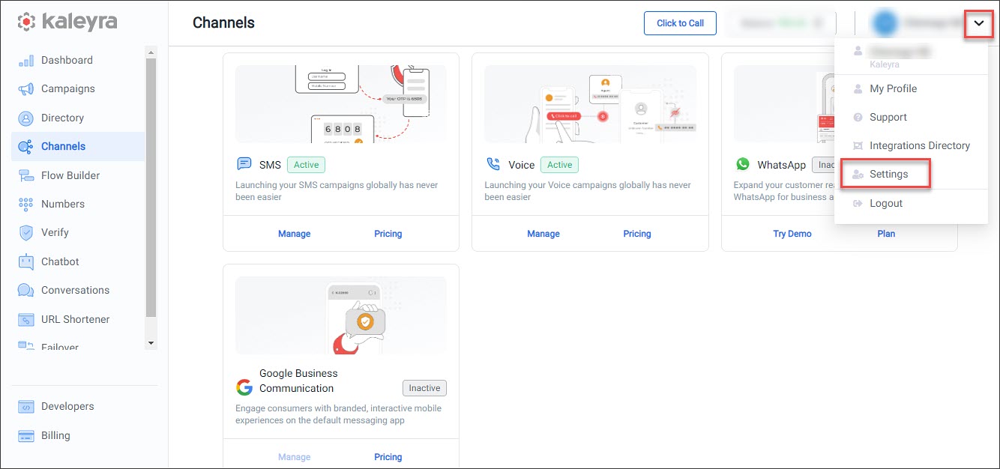The width and height of the screenshot is (1000, 469).
Task: Click the SMS Active status badge
Action: point(306,165)
